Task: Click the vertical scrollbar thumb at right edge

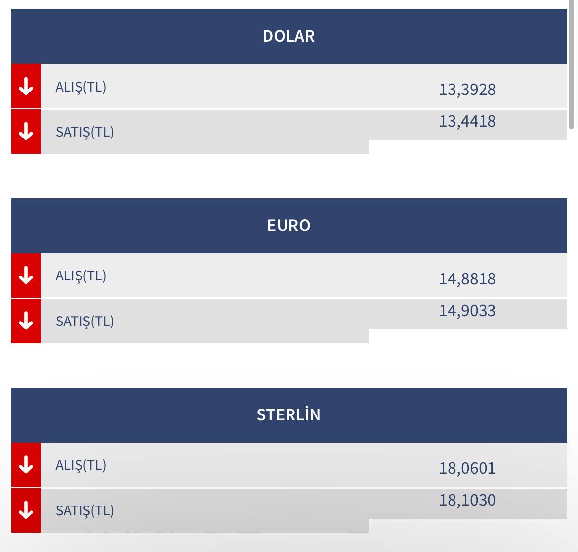Action: [572, 65]
